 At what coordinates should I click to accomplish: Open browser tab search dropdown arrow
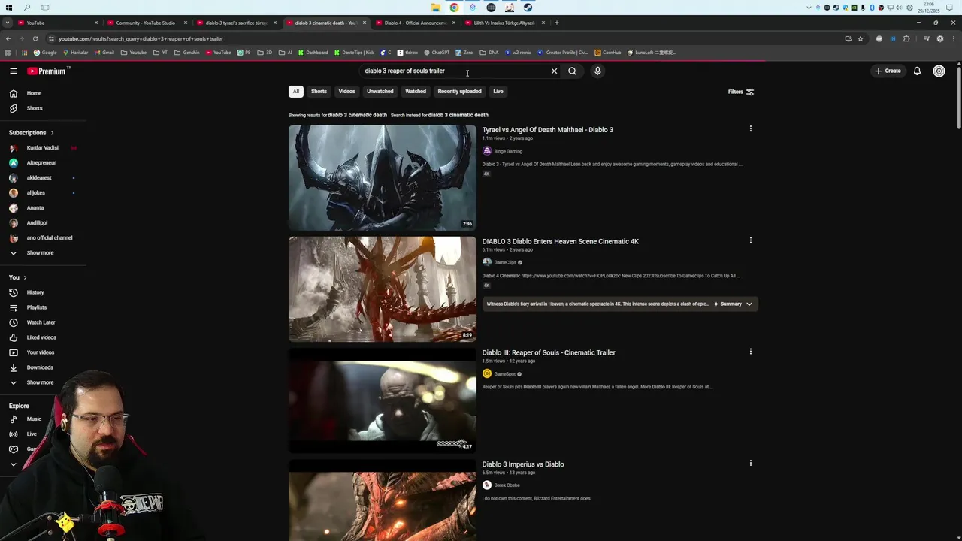[8, 23]
